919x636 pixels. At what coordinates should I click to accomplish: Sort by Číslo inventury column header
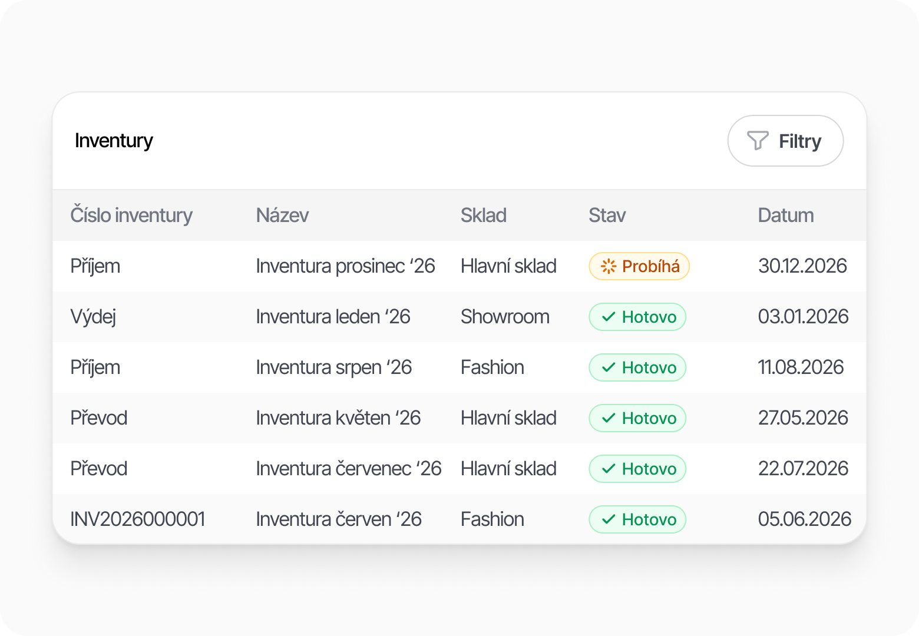click(x=131, y=216)
